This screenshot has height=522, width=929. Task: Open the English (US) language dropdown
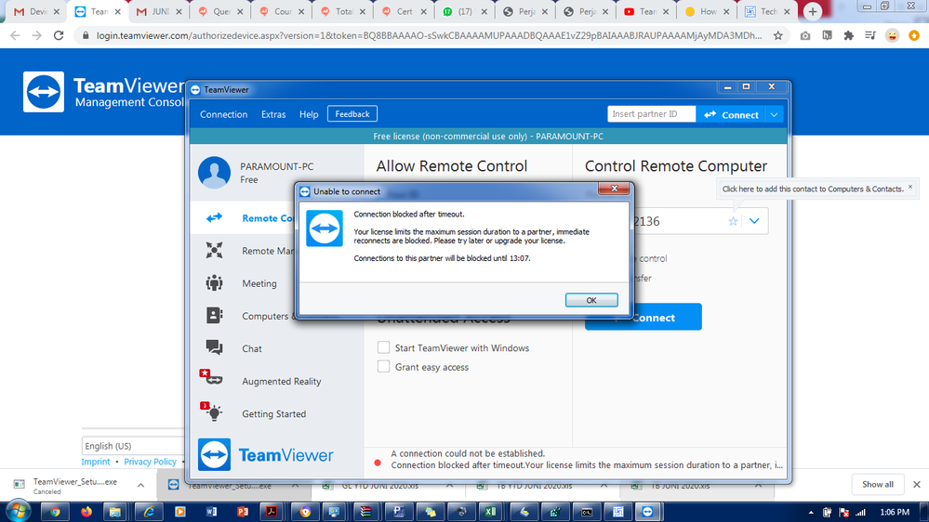[133, 446]
